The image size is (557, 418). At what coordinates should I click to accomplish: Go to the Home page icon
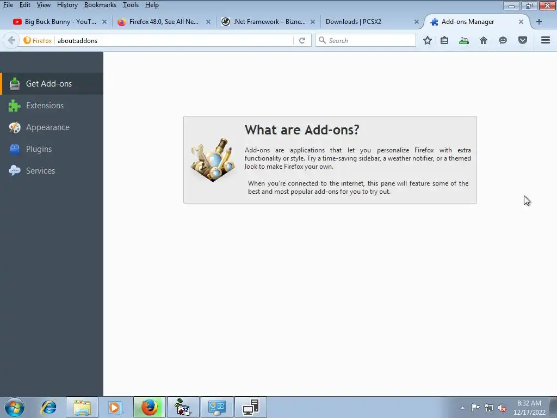click(x=484, y=40)
